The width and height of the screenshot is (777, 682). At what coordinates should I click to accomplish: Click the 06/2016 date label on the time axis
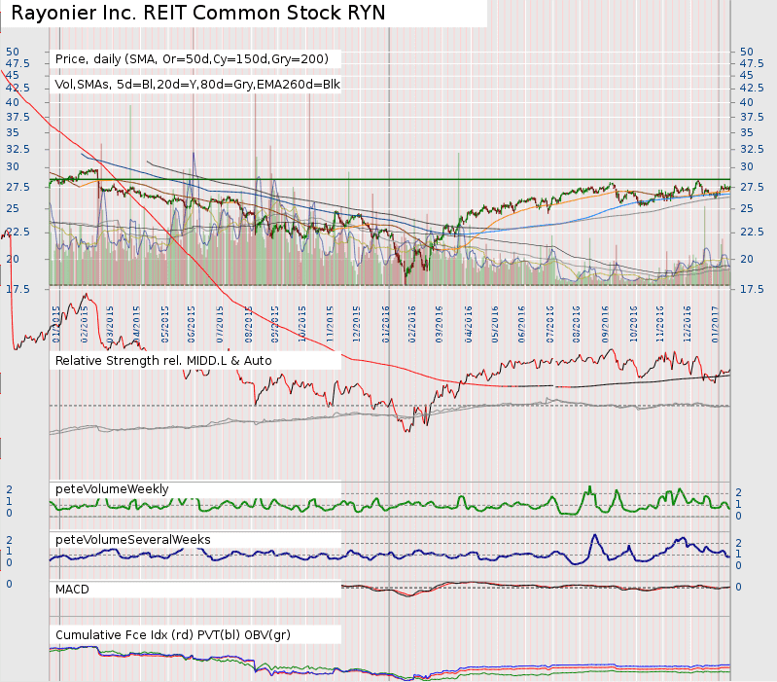pyautogui.click(x=521, y=324)
